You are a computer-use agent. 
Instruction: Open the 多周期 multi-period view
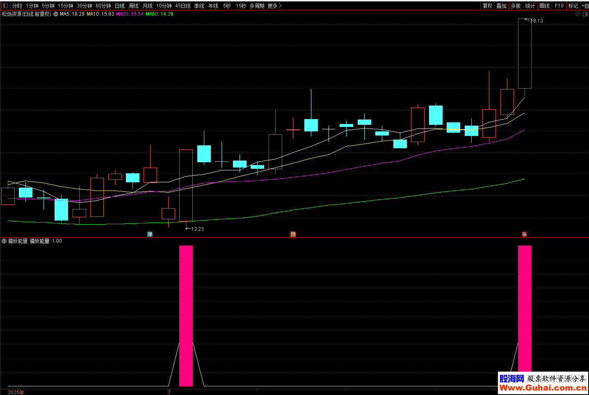[x=257, y=6]
